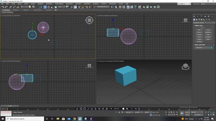This screenshot has height=121, width=216.
Task: Open the Standard Primitives dropdown
Action: 204,23
